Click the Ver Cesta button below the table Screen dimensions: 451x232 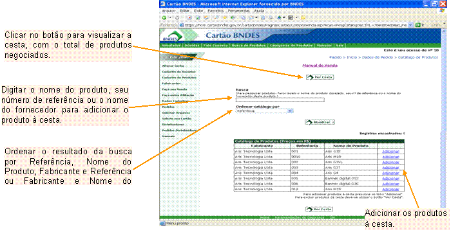[320, 210]
